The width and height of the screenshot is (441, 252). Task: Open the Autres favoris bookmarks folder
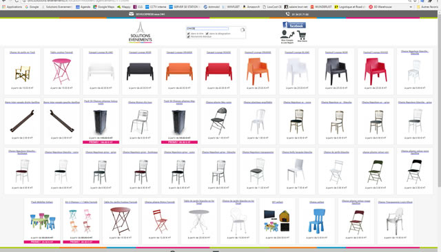[x=427, y=7]
